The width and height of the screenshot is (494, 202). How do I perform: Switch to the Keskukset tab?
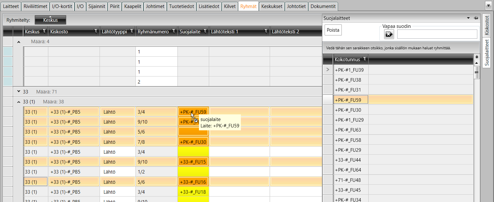tap(272, 6)
